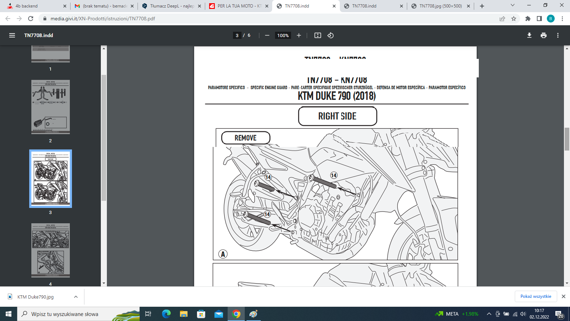Rotate the PDF counterclockwise

pyautogui.click(x=331, y=35)
